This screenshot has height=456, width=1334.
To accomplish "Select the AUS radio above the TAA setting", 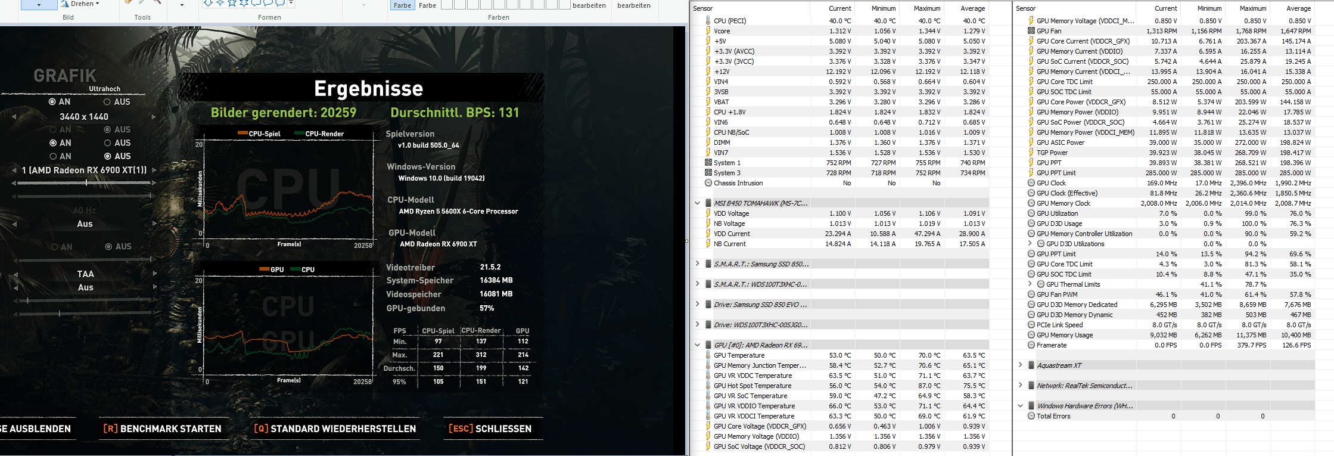I will 108,246.
